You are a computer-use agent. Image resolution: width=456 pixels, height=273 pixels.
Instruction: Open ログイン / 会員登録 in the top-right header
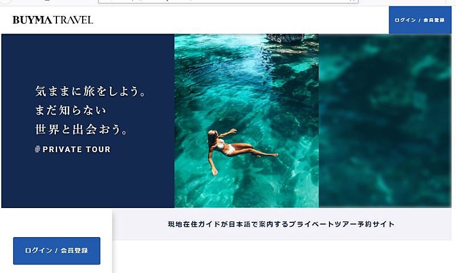(420, 20)
